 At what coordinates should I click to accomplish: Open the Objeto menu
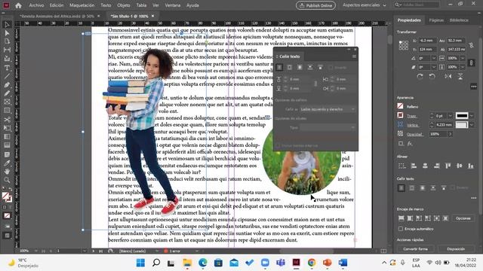124,5
